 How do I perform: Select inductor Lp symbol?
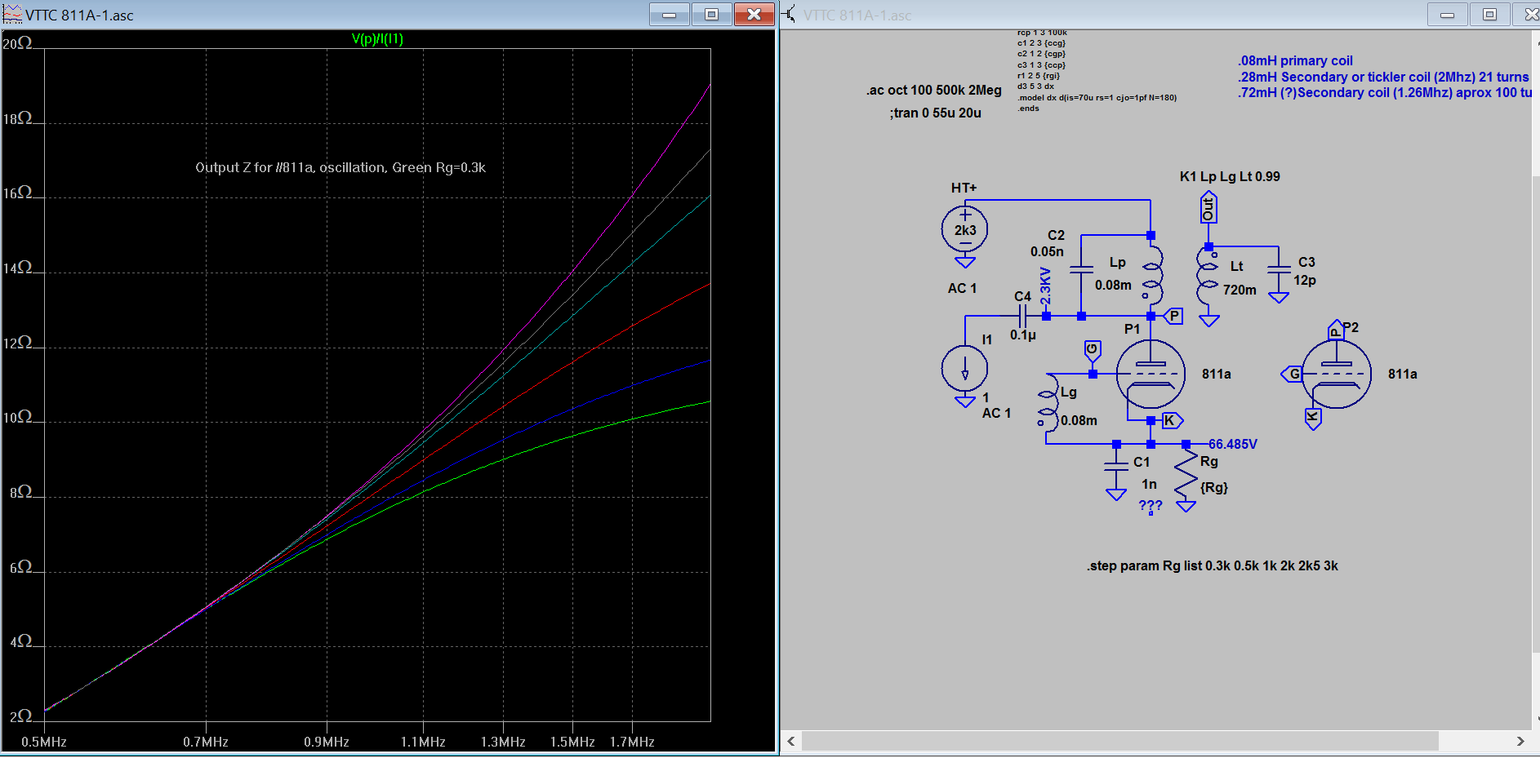click(1152, 277)
